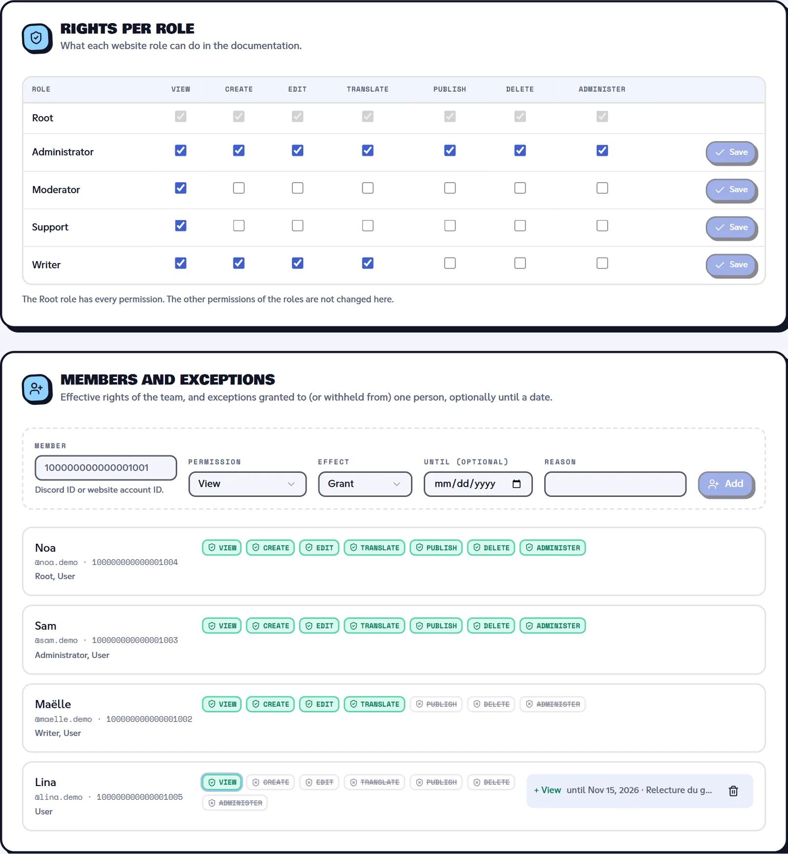
Task: Click Noa's DELETE permission badge
Action: coord(491,548)
